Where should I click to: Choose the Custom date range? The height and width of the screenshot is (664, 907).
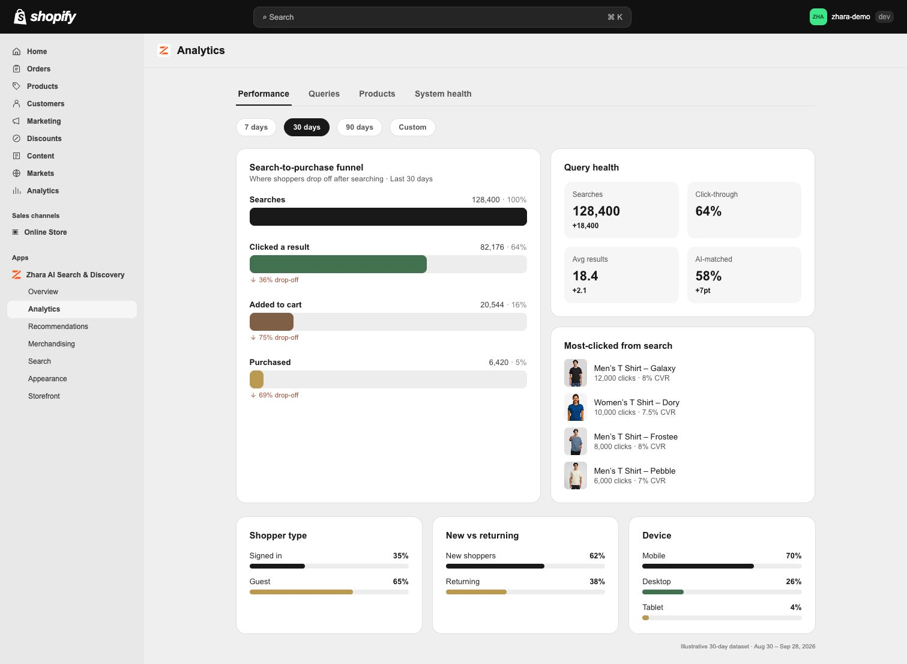pos(412,127)
